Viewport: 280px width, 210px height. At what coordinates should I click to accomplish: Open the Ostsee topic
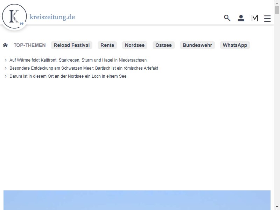[x=163, y=45]
